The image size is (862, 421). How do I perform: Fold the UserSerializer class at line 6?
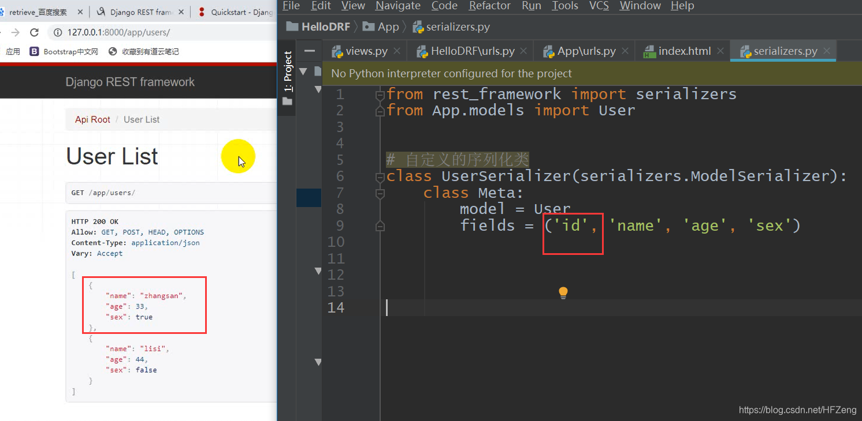(x=380, y=176)
